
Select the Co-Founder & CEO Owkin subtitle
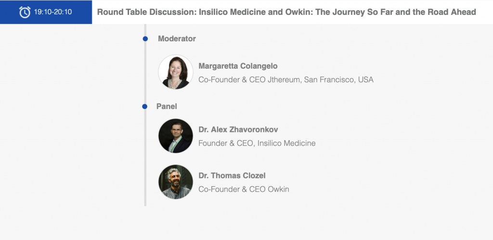point(244,189)
